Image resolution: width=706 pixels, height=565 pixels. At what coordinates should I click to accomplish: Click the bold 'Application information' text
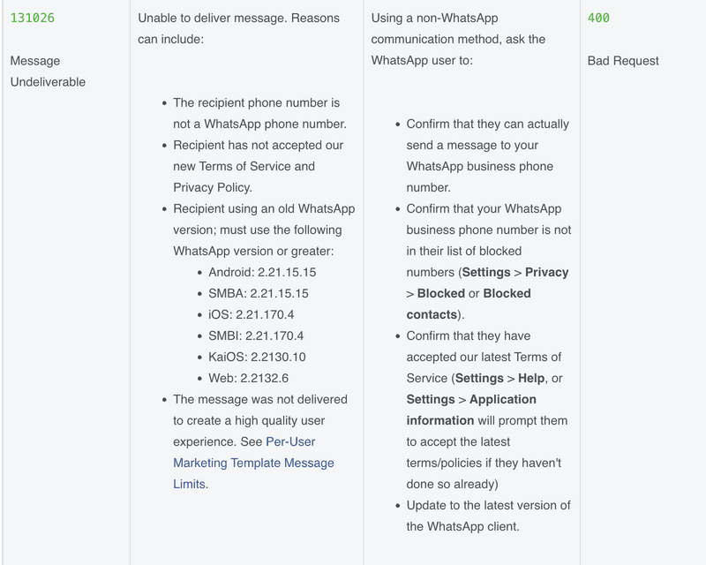471,410
